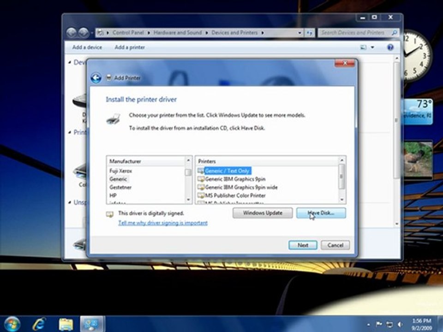Image resolution: width=443 pixels, height=332 pixels.
Task: Click the change view icon
Action: tap(363, 47)
